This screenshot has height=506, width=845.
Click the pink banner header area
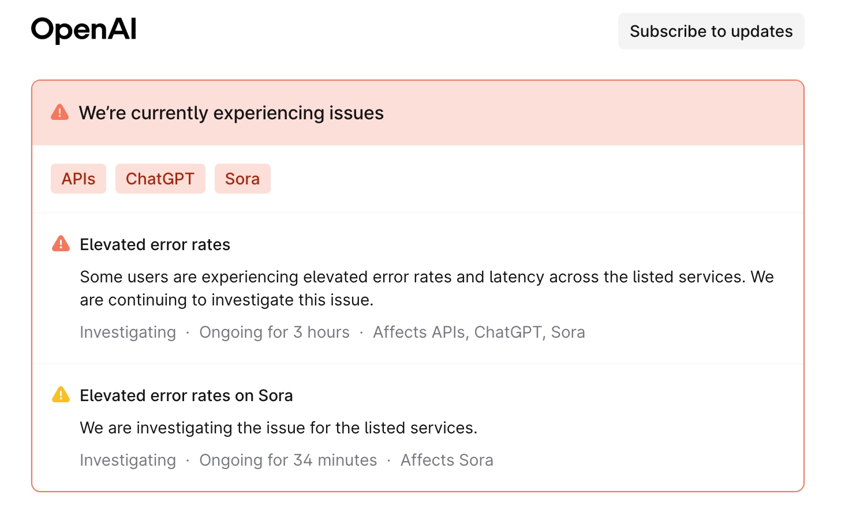(418, 113)
